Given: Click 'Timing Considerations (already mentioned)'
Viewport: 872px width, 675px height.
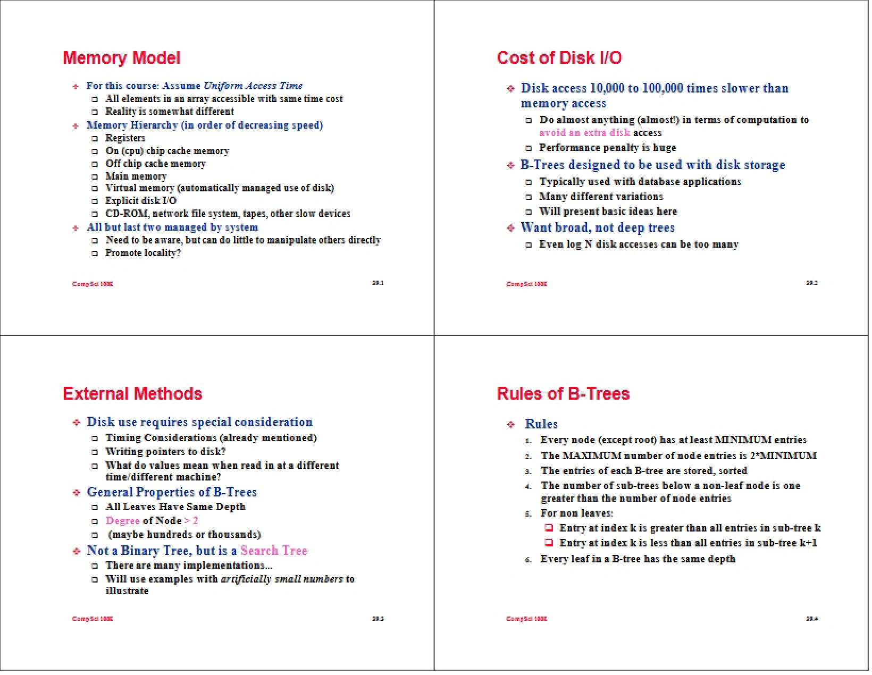Looking at the screenshot, I should (x=211, y=438).
